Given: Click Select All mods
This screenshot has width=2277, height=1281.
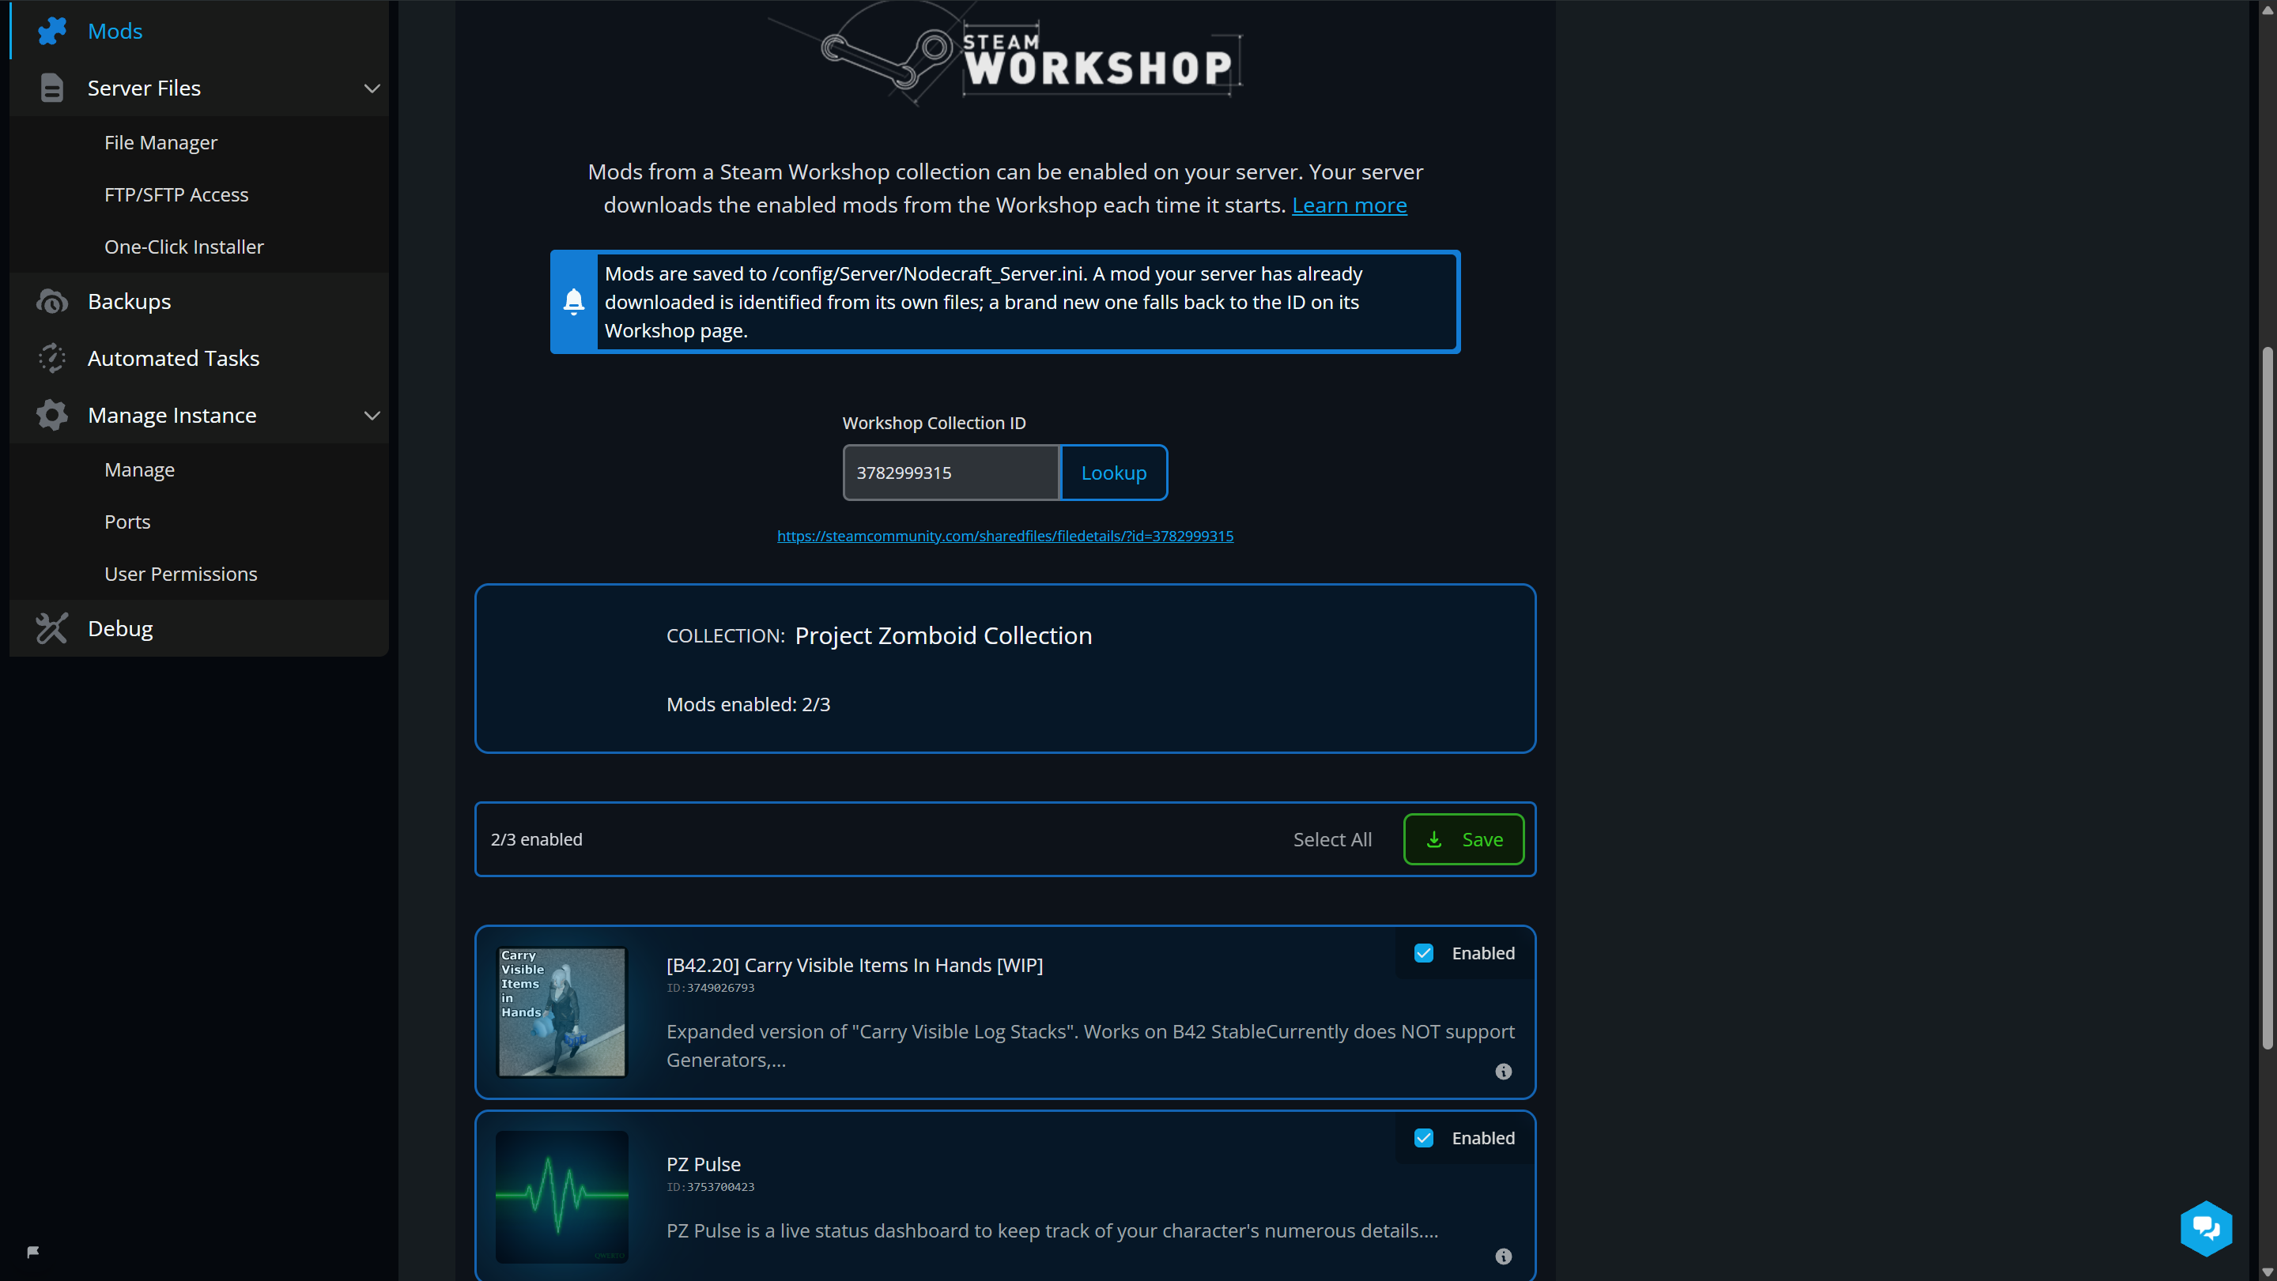Looking at the screenshot, I should click(x=1332, y=839).
